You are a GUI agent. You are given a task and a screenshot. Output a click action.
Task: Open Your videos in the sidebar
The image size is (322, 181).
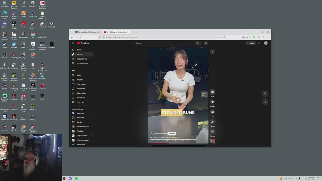click(x=82, y=84)
